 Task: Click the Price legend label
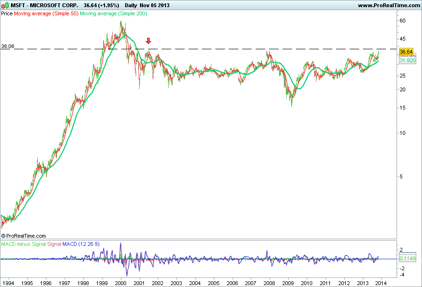[x=7, y=13]
